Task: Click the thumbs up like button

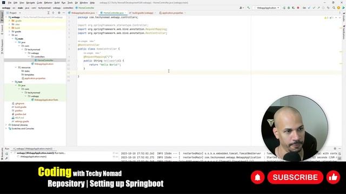Action: [x=333, y=177]
